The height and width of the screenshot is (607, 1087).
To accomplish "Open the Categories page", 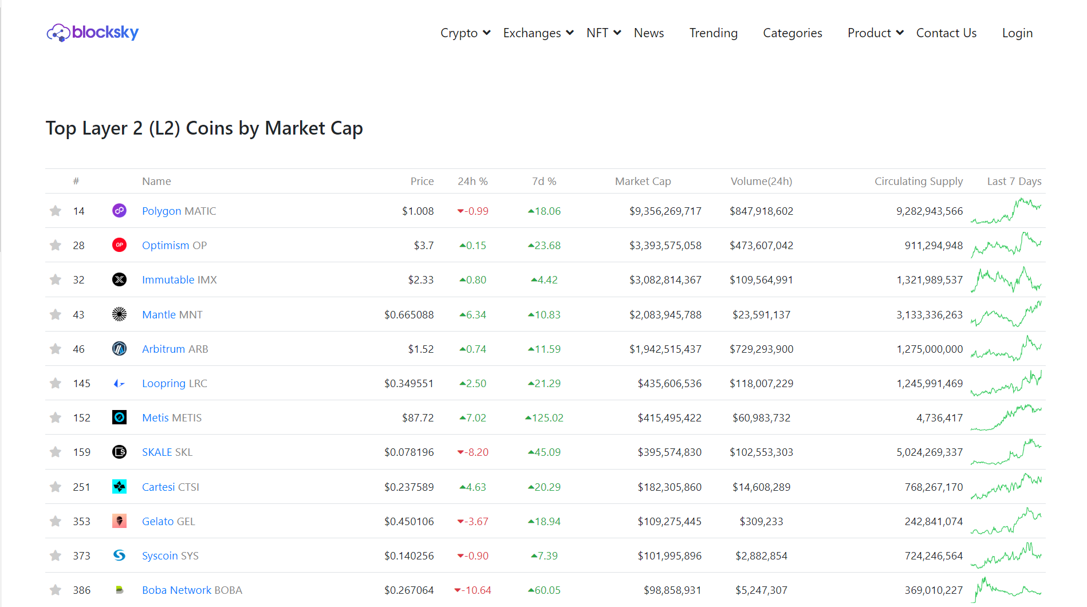I will [793, 33].
